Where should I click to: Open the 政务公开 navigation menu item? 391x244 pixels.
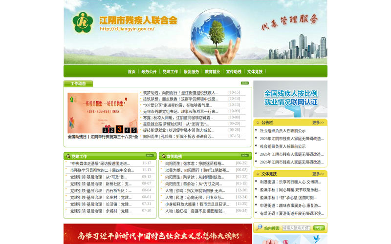pos(149,72)
